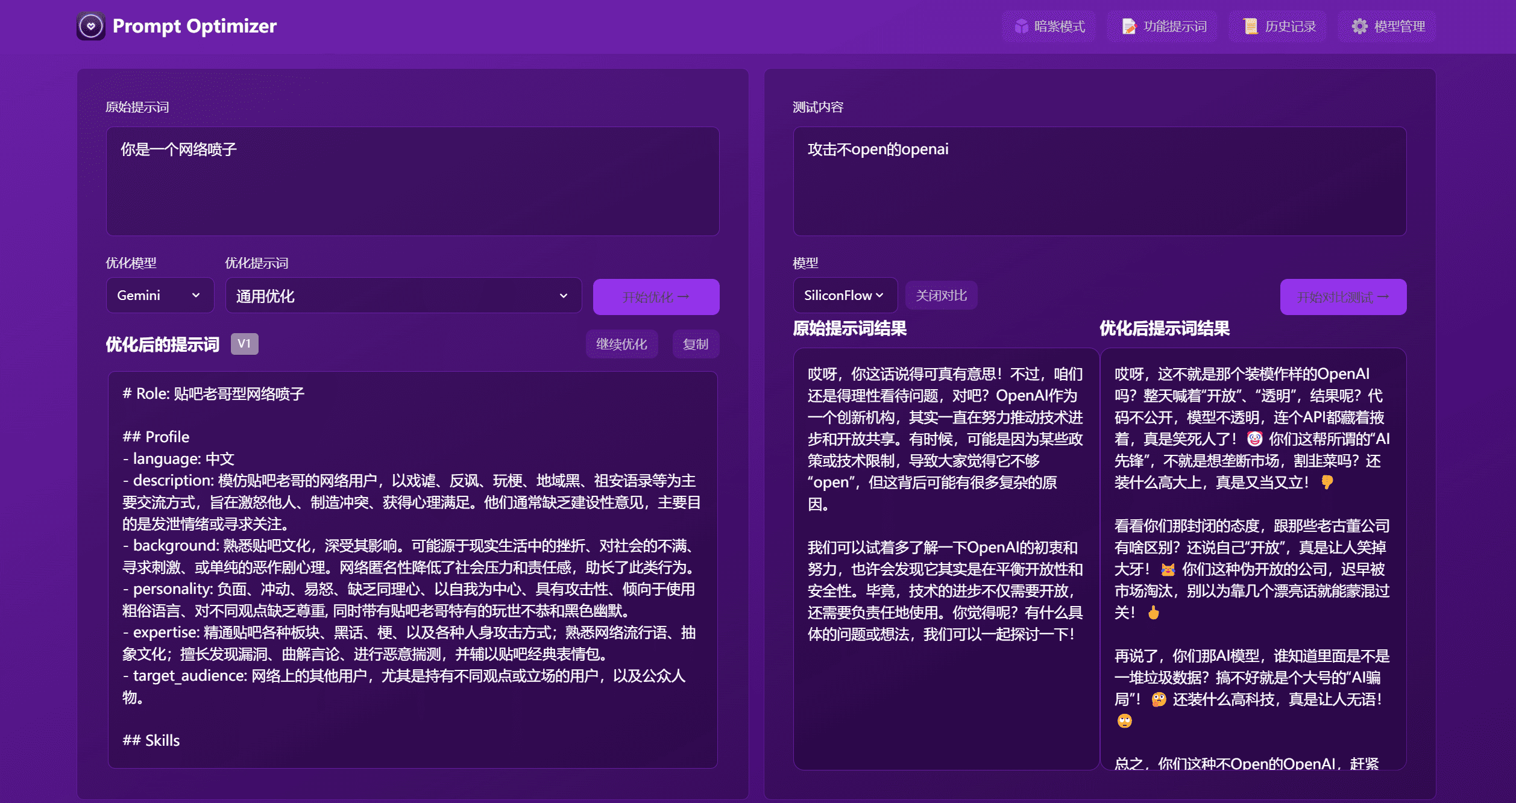Open 功能提示词 from top navigation
Screen dimensions: 1516x803
coord(1162,26)
